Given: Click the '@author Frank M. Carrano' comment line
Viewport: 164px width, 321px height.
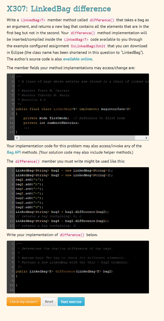Looking at the screenshot, I should tap(44, 91).
